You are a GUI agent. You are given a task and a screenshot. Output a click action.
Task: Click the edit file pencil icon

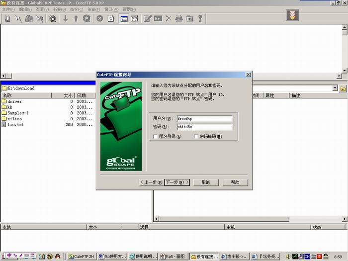tap(147, 19)
